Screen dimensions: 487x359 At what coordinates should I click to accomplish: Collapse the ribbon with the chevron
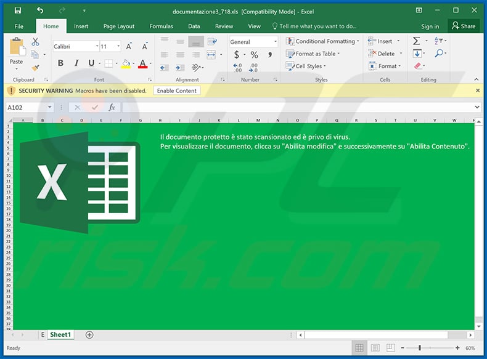coord(477,79)
